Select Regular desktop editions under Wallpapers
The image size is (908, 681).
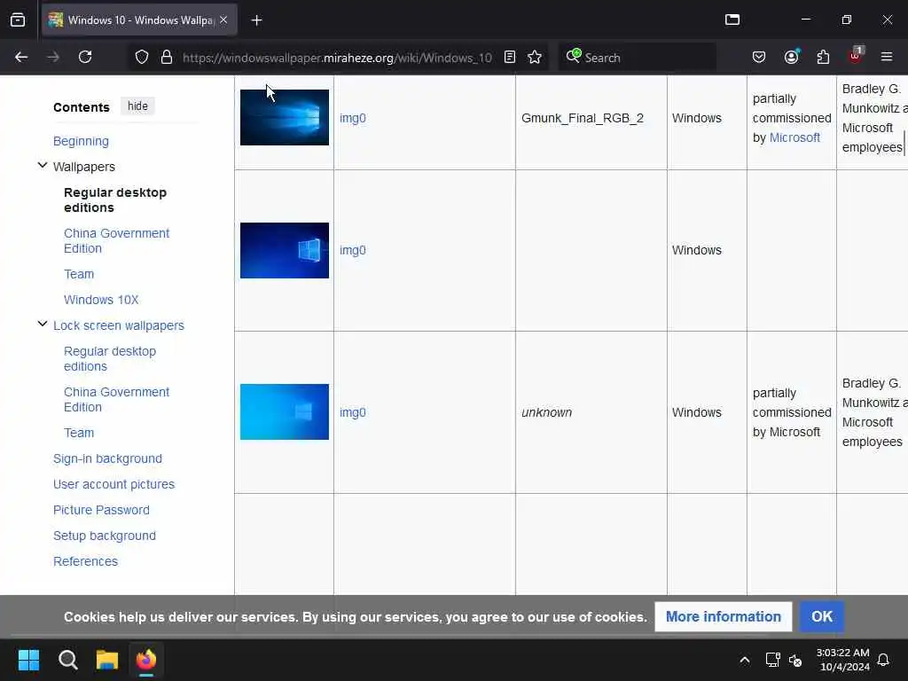(x=115, y=200)
